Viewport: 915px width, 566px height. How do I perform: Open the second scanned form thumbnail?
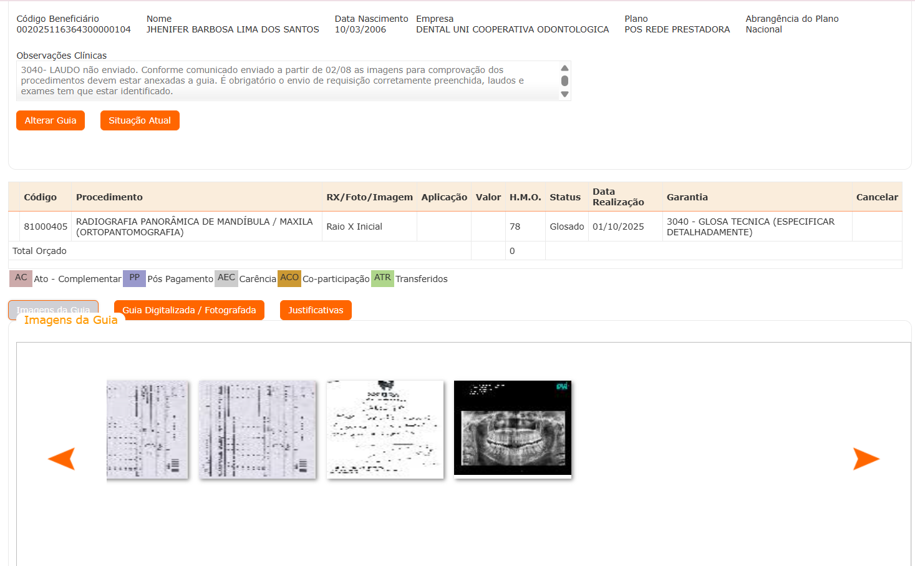257,430
